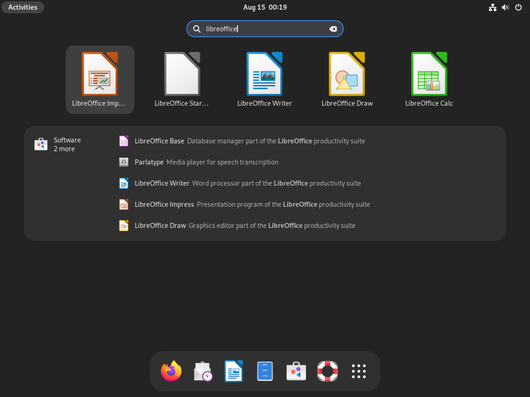This screenshot has height=397, width=530.
Task: Launch LibreOffice Impress from the app results
Action: coord(100,80)
